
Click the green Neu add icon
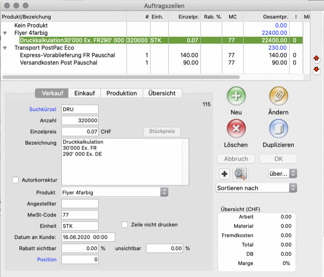pos(236,97)
